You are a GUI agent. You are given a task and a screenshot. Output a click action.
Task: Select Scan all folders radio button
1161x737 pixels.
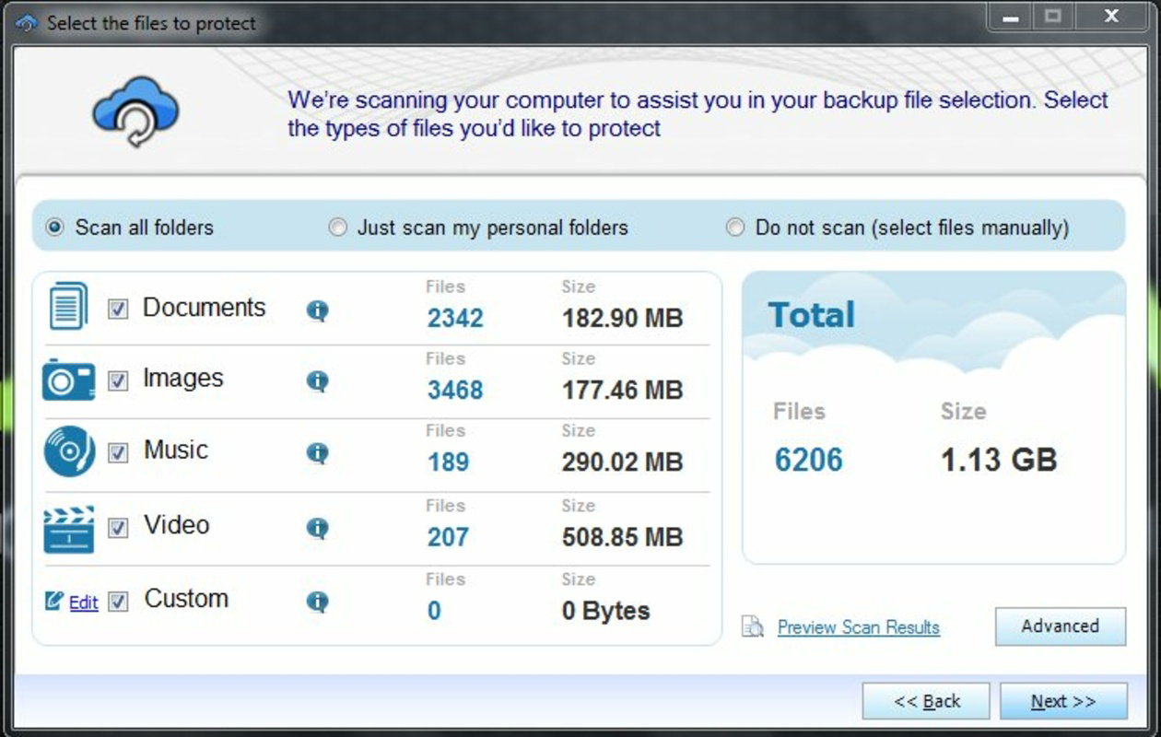55,227
